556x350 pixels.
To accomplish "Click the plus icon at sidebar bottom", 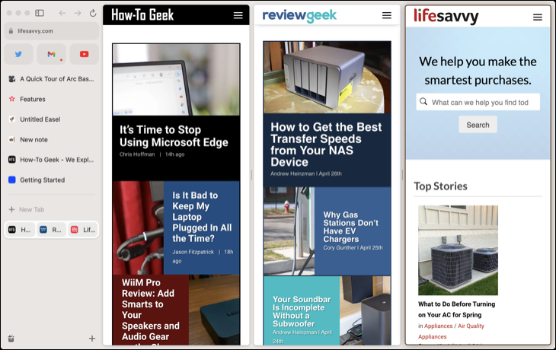I will click(92, 339).
